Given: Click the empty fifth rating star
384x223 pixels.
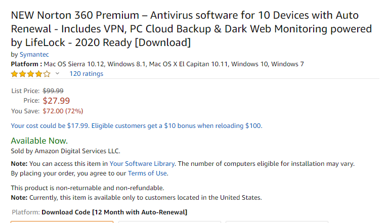Looking at the screenshot, I should (x=47, y=74).
